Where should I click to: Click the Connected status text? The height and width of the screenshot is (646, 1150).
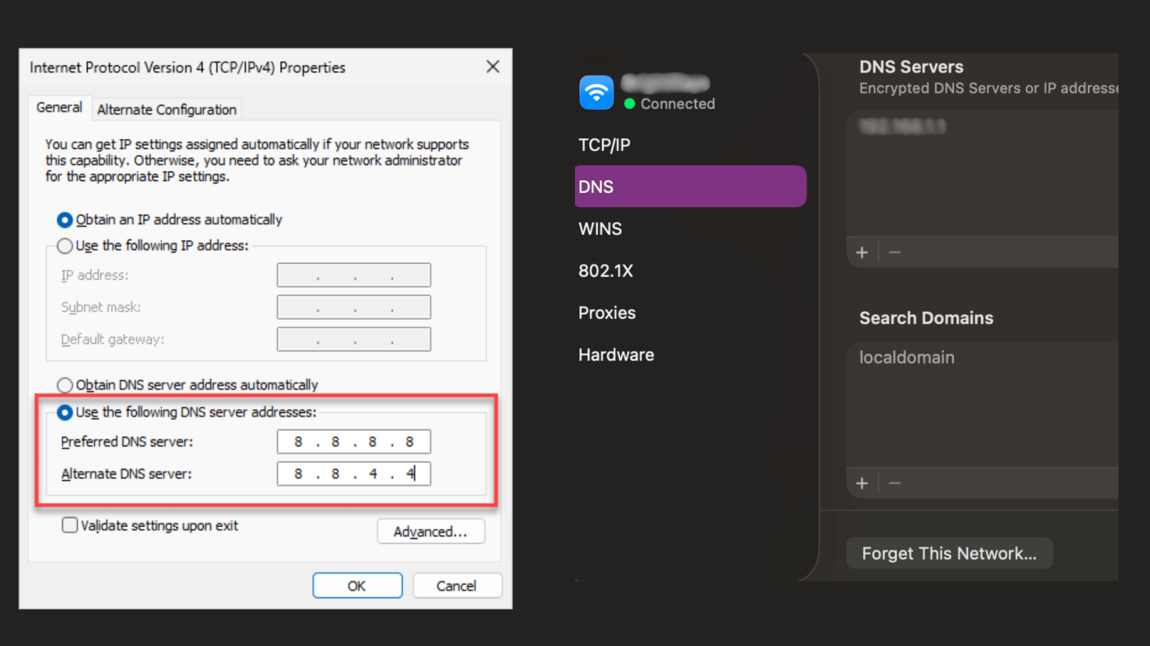click(x=678, y=104)
